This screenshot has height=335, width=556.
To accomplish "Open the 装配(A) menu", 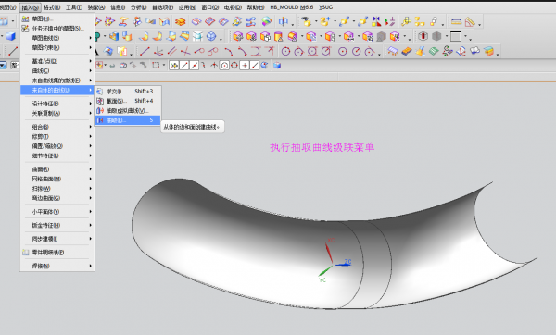I will pos(96,7).
